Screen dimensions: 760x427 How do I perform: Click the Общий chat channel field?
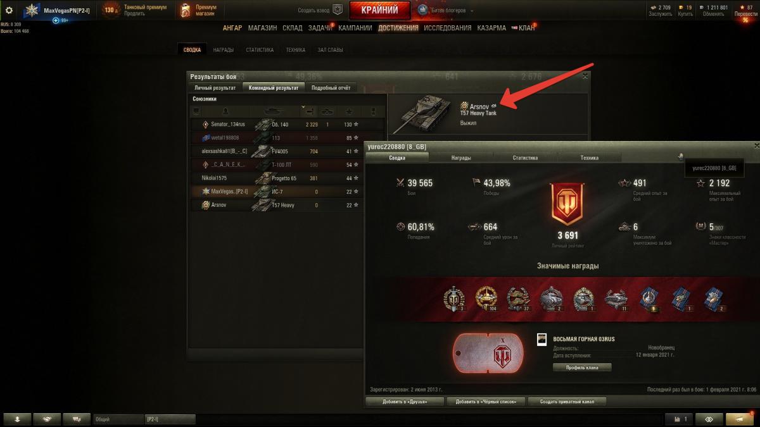tap(118, 419)
